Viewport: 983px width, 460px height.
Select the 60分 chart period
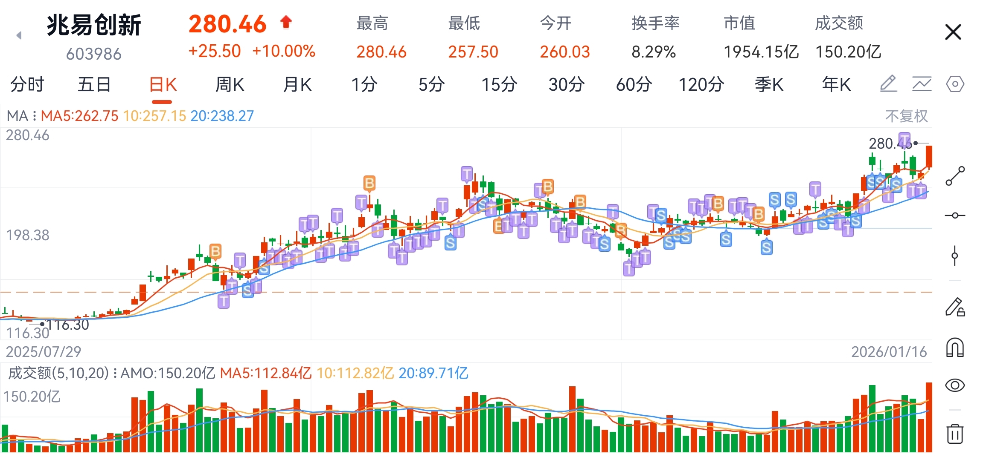[634, 84]
